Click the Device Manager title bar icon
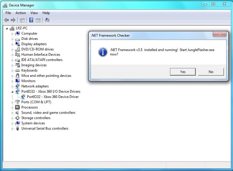 pyautogui.click(x=5, y=5)
